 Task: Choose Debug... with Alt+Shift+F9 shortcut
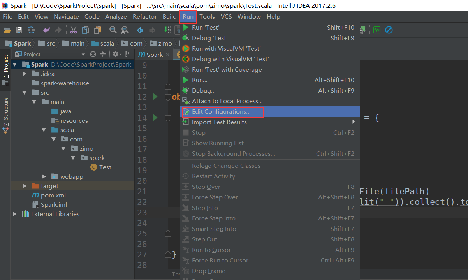[270, 90]
